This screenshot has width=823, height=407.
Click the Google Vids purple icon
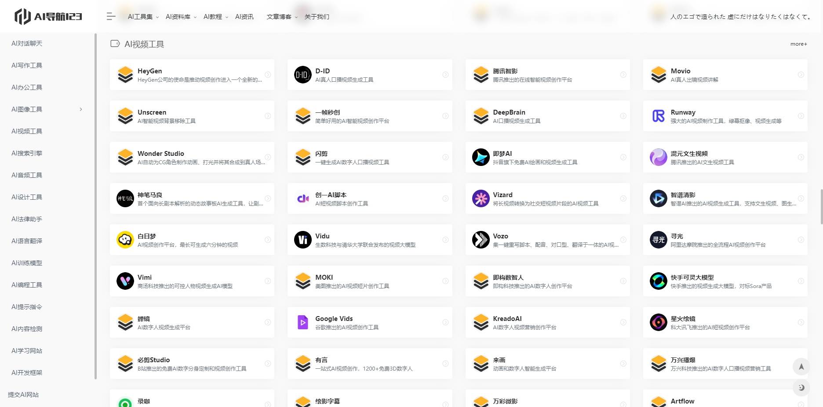[x=303, y=322]
